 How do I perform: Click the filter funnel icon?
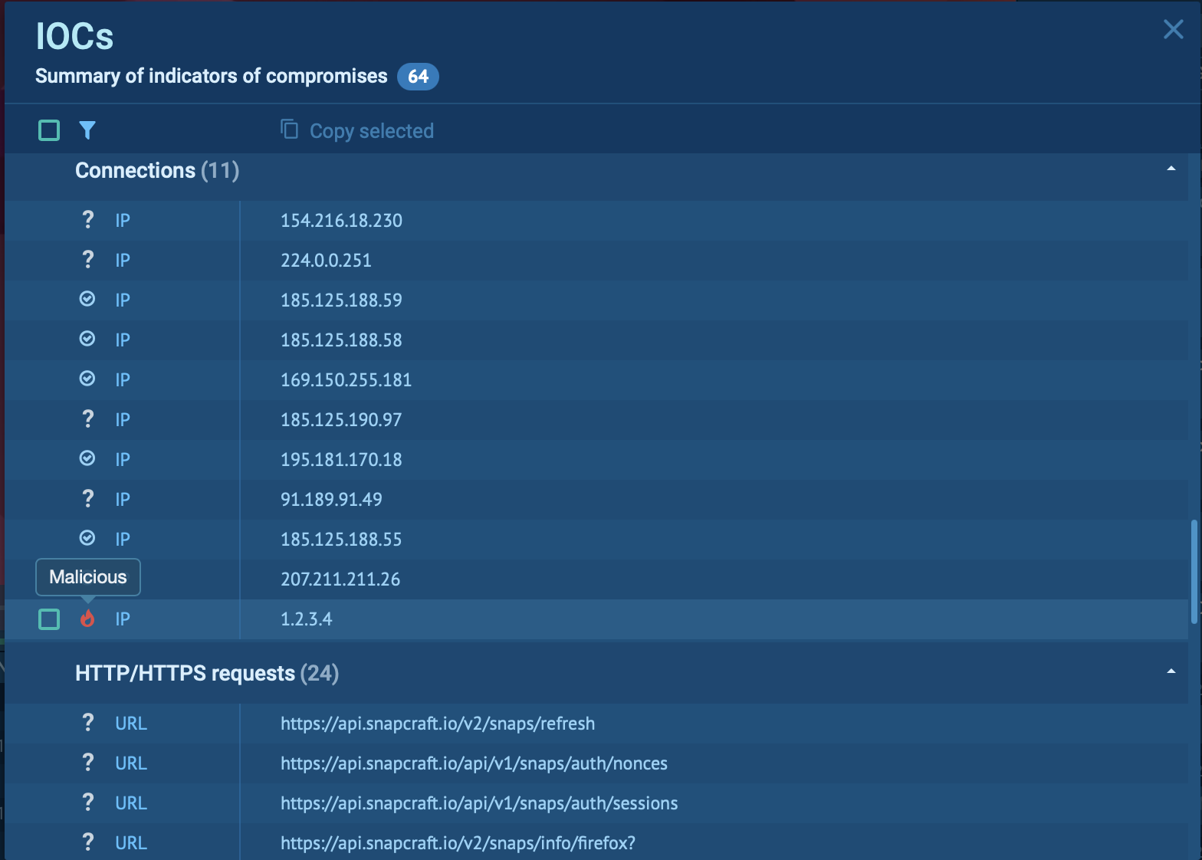pos(87,130)
